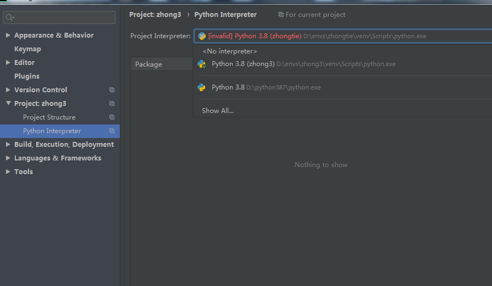Viewport: 492px width, 286px height.
Task: Select the <No interpreter> option
Action: (230, 51)
